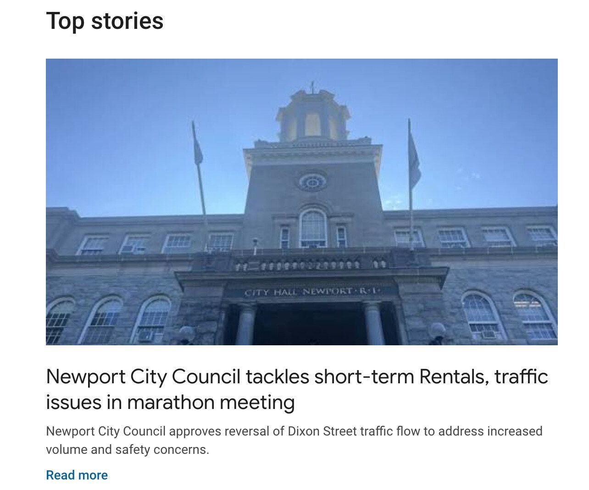This screenshot has height=490, width=589.
Task: Click the far-right arched window in photo
Action: coord(534,315)
